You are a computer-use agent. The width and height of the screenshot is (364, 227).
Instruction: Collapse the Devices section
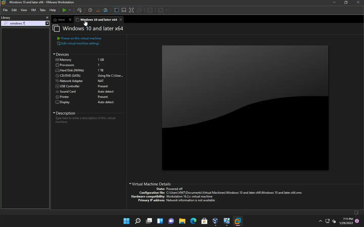click(54, 54)
